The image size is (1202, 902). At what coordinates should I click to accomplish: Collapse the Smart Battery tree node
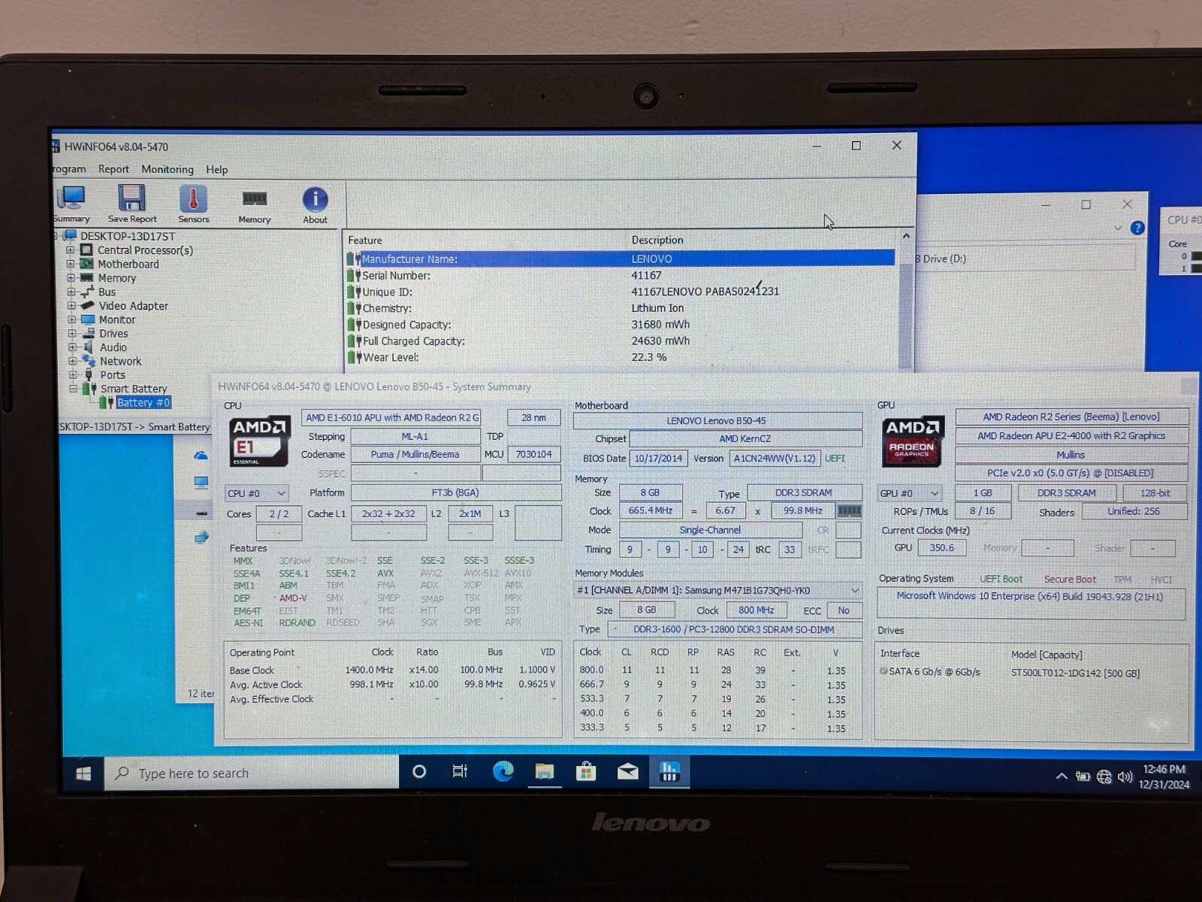[x=74, y=389]
